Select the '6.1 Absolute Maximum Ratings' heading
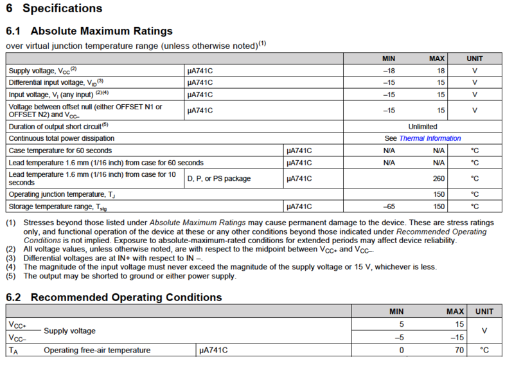 pos(89,31)
